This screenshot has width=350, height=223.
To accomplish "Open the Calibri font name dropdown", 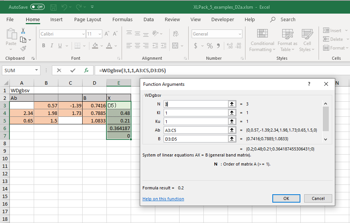I will [83, 34].
